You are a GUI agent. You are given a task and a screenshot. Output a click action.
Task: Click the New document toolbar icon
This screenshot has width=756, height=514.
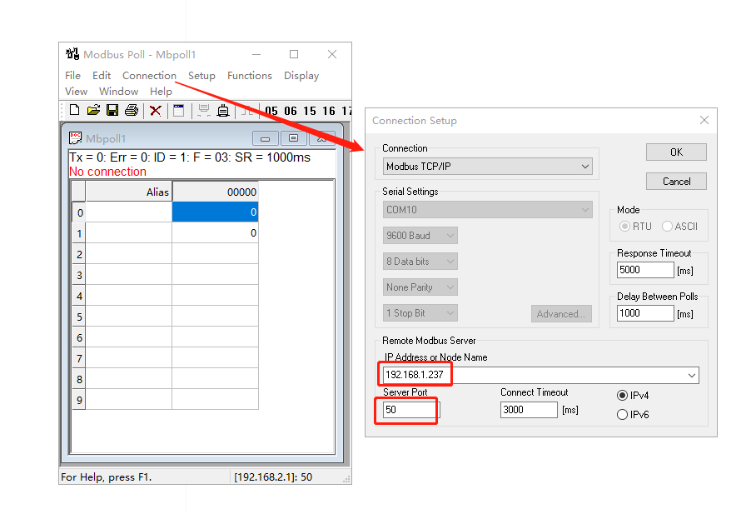[x=75, y=110]
